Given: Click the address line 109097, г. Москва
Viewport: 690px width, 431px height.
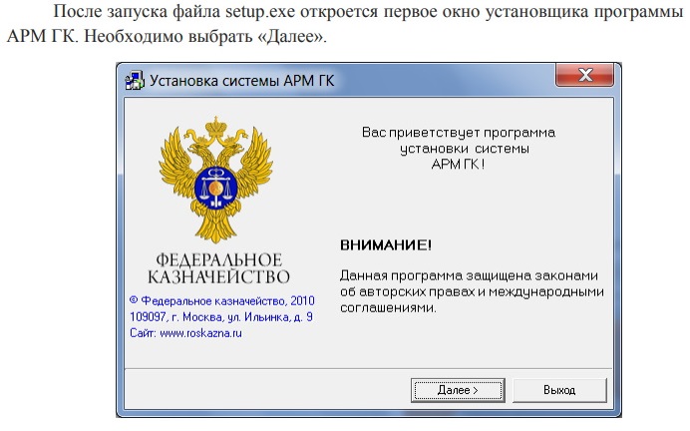Looking at the screenshot, I should click(221, 317).
